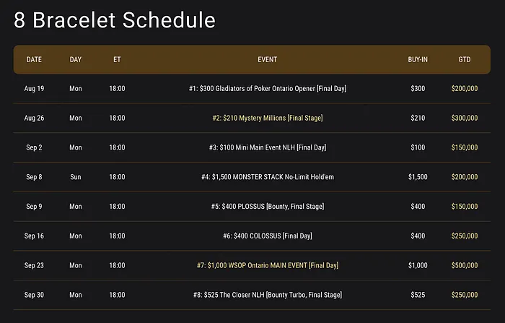Click the #5 PLOSSUS Bounty event
Viewport: 505px width, 323px height.
[x=267, y=207]
